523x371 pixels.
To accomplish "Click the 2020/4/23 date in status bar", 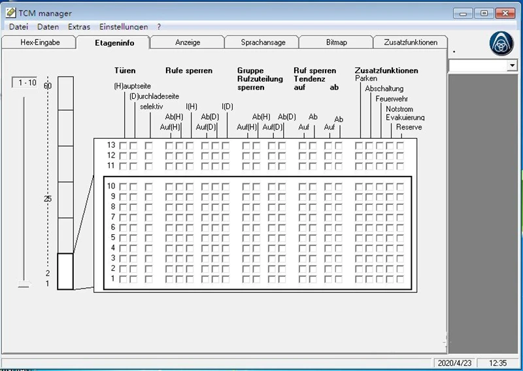I will [454, 363].
